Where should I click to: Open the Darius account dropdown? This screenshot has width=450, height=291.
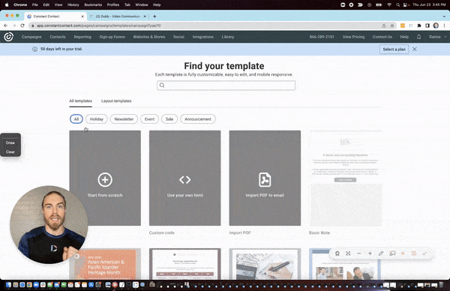(x=438, y=37)
